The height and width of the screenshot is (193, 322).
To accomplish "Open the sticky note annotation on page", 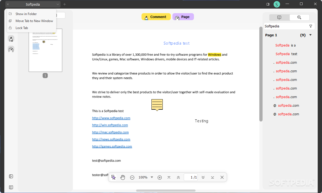I will [x=157, y=105].
